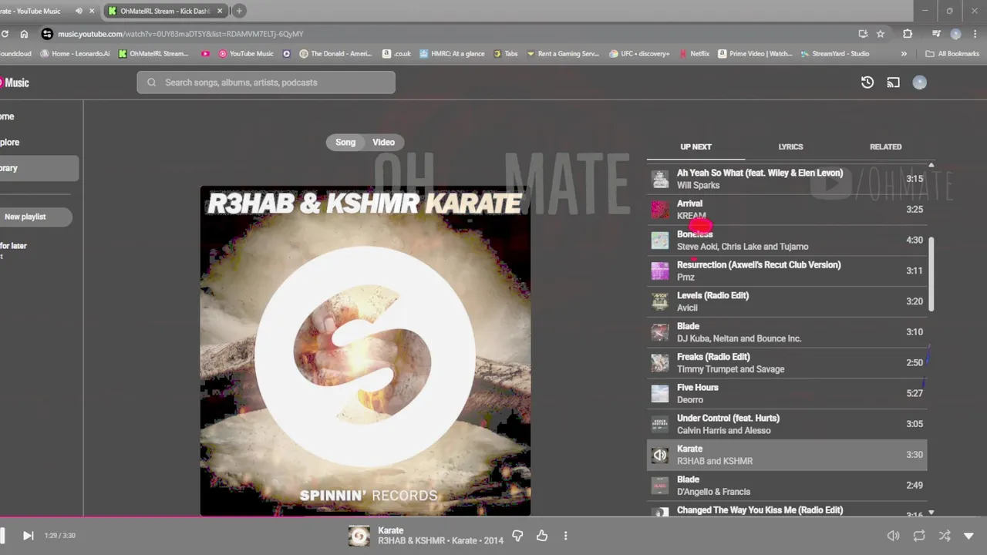Play Boneless by Steve Aoki in queue
987x555 pixels.
click(787, 240)
